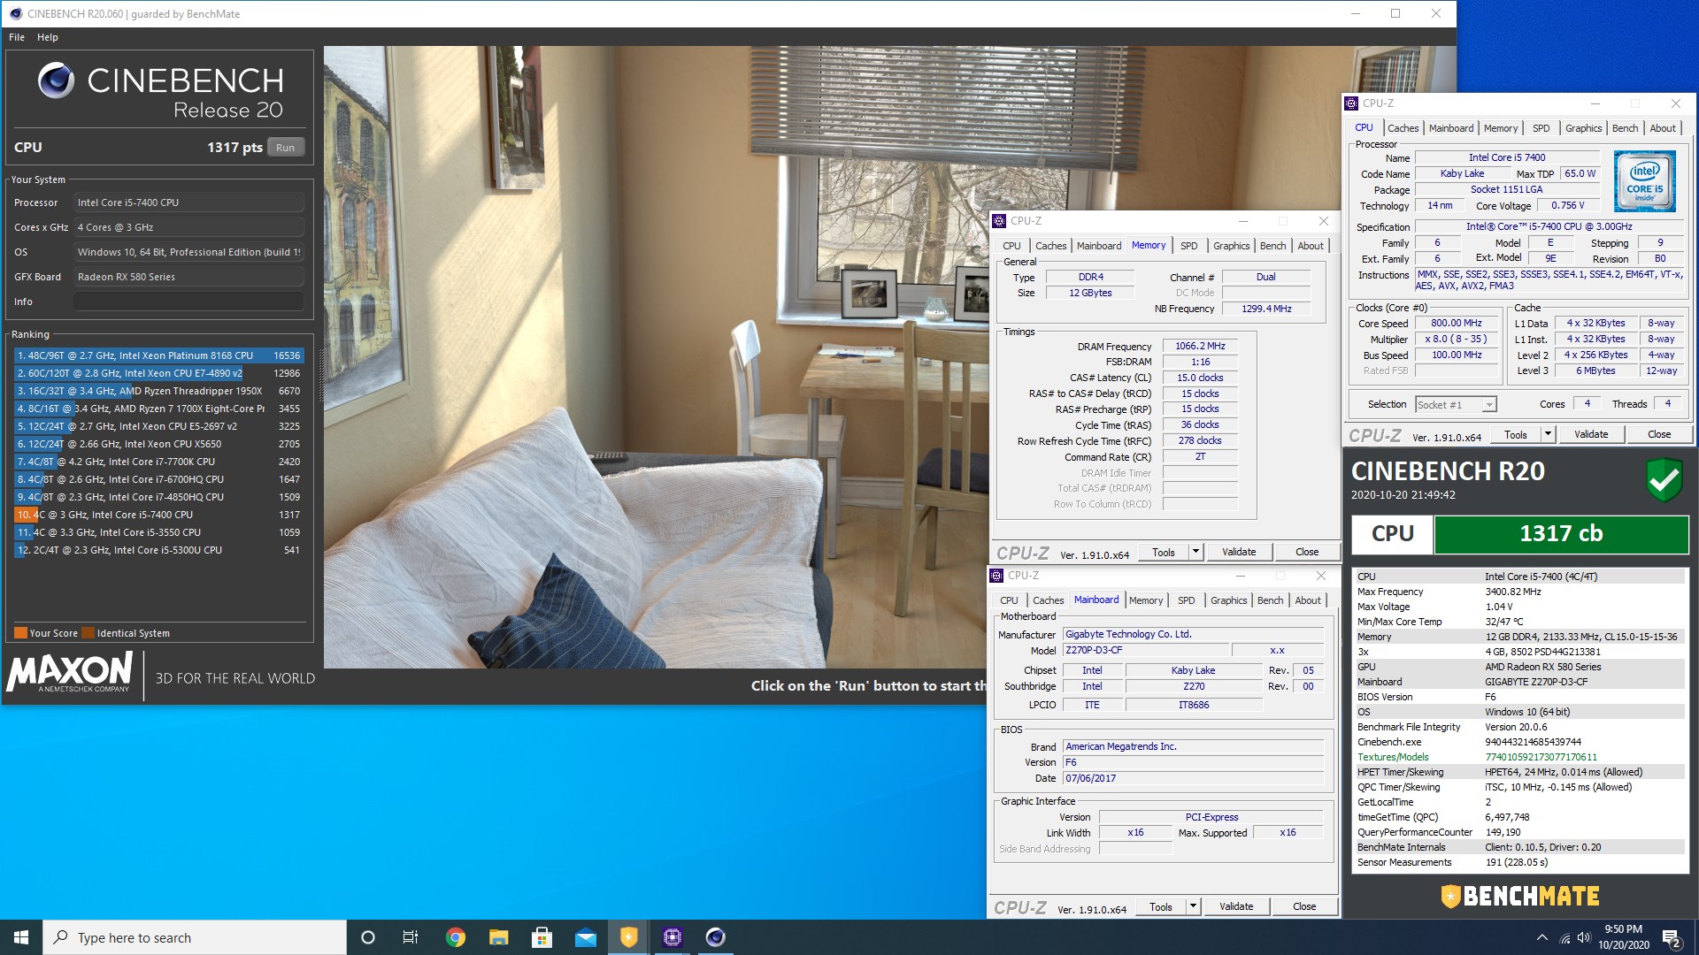The image size is (1699, 955).
Task: Click Tools button in CPU-Z Mainboard window
Action: (1160, 906)
